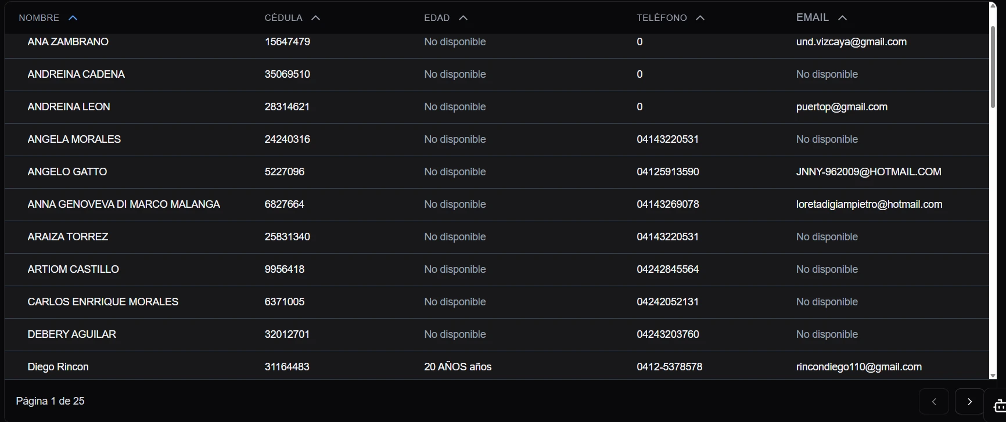Click the sort arrow next to CÉDULA

pyautogui.click(x=315, y=18)
